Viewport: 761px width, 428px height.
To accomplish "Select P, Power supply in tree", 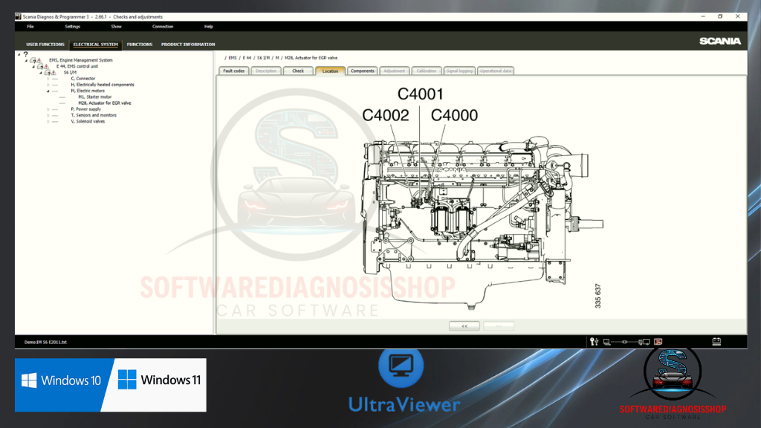I will pyautogui.click(x=85, y=109).
